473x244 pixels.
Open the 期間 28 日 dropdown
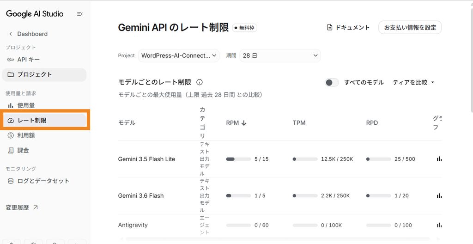click(x=280, y=55)
